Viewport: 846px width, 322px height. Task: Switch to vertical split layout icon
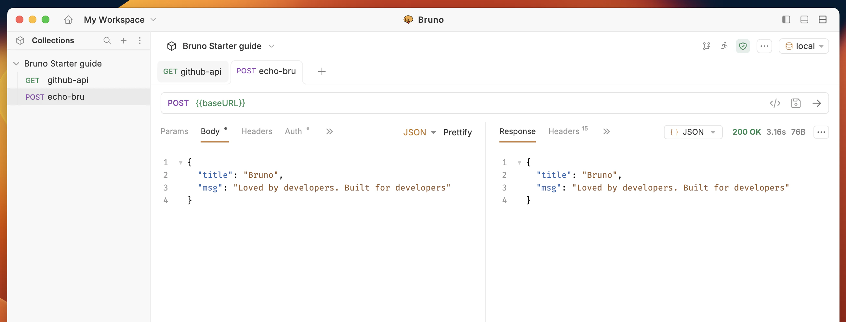(822, 20)
